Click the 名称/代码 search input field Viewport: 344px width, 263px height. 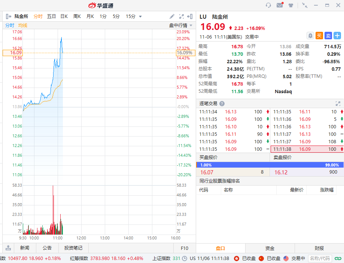(320, 259)
